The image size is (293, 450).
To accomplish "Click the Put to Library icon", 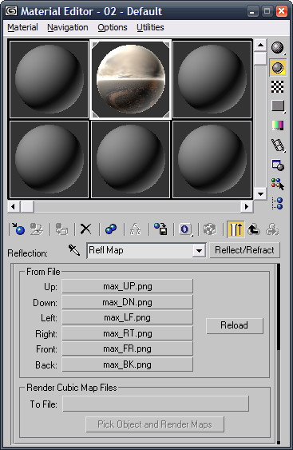I will tap(160, 229).
